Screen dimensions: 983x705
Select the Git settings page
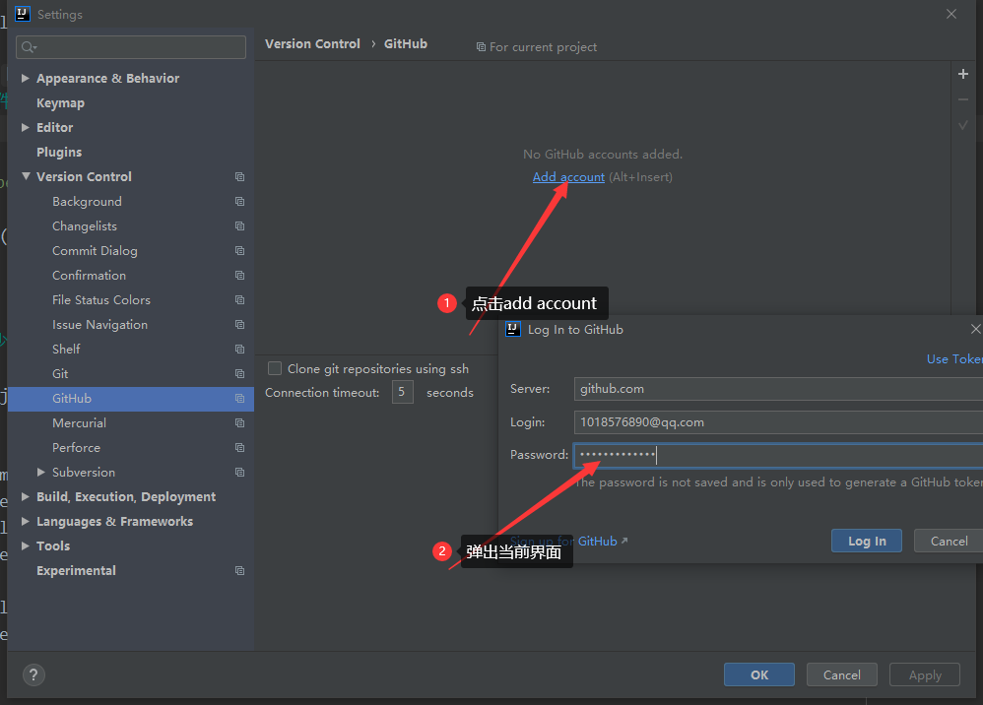(x=61, y=374)
